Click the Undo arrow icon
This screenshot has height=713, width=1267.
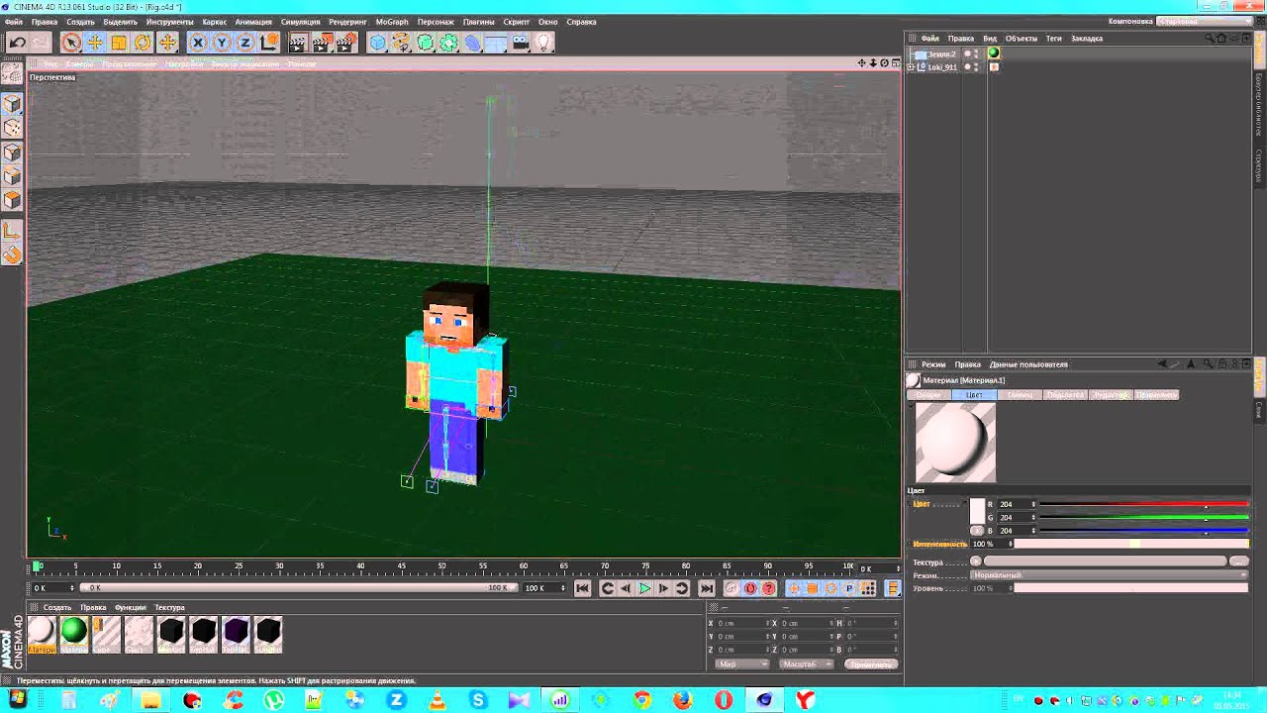point(17,43)
